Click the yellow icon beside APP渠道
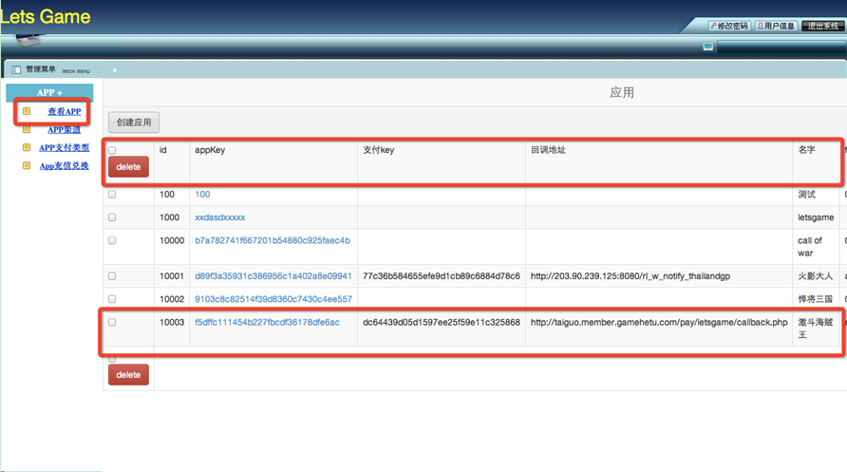The width and height of the screenshot is (847, 472). pos(27,129)
